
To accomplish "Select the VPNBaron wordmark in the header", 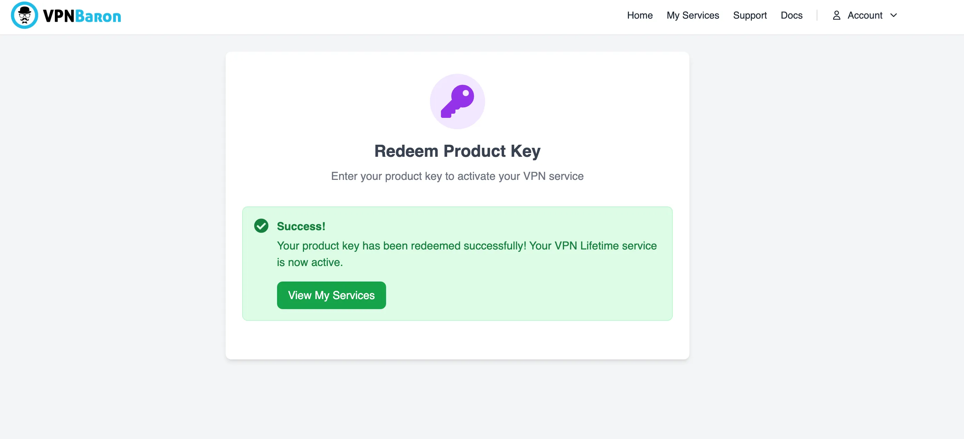I will coord(81,15).
